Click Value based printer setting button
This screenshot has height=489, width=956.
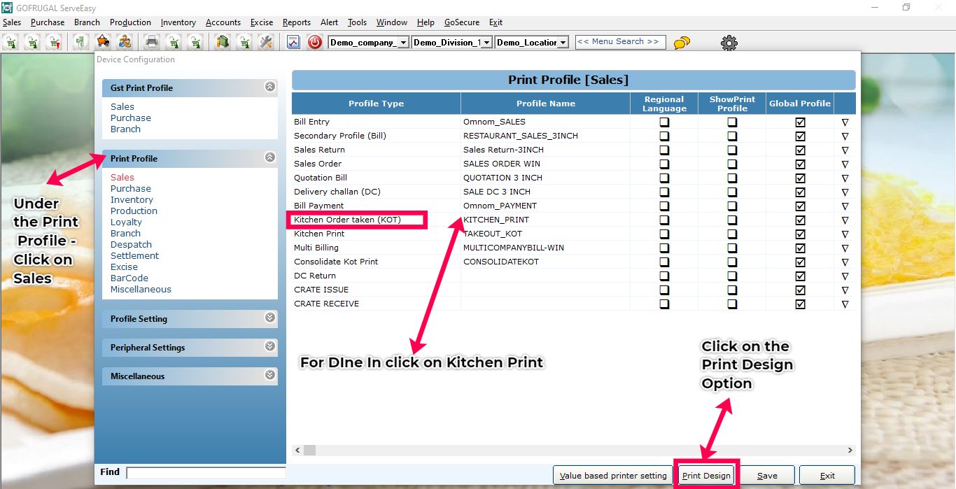pos(613,476)
